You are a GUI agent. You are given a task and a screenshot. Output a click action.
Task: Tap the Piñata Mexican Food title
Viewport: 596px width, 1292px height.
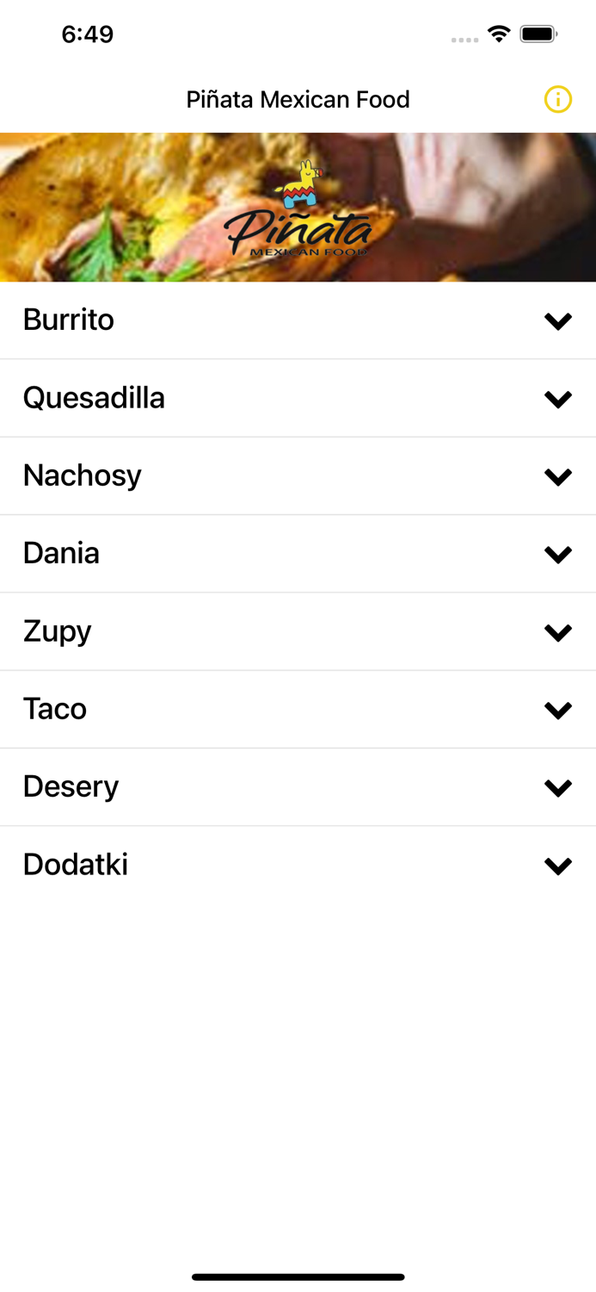coord(298,99)
